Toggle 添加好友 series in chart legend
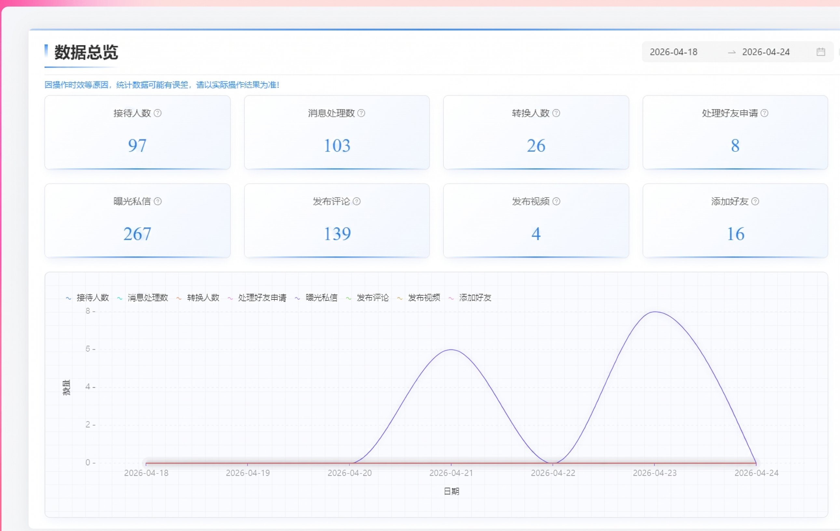This screenshot has width=840, height=531. coord(470,298)
